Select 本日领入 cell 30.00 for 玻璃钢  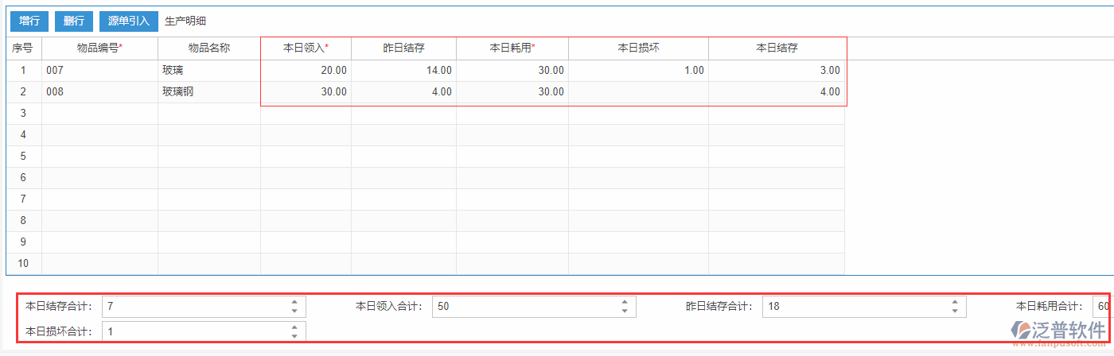(306, 91)
